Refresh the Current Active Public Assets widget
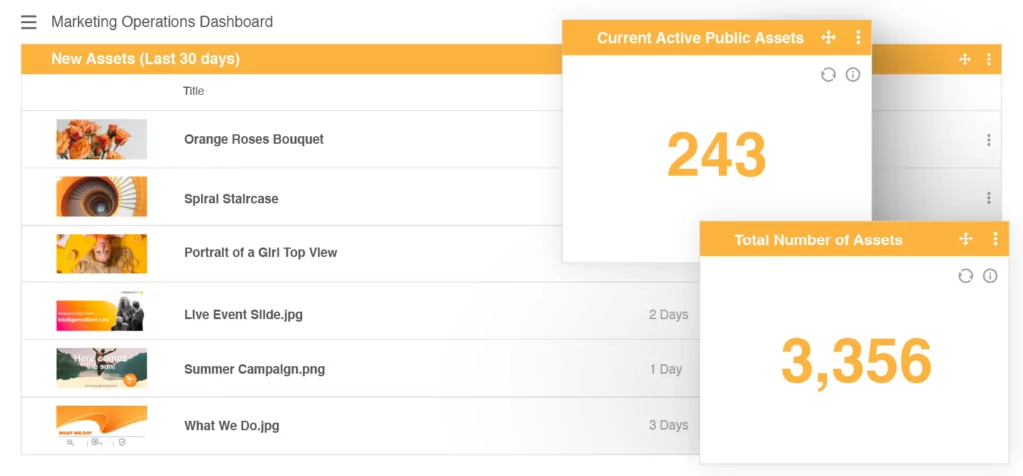This screenshot has height=476, width=1023. [828, 75]
